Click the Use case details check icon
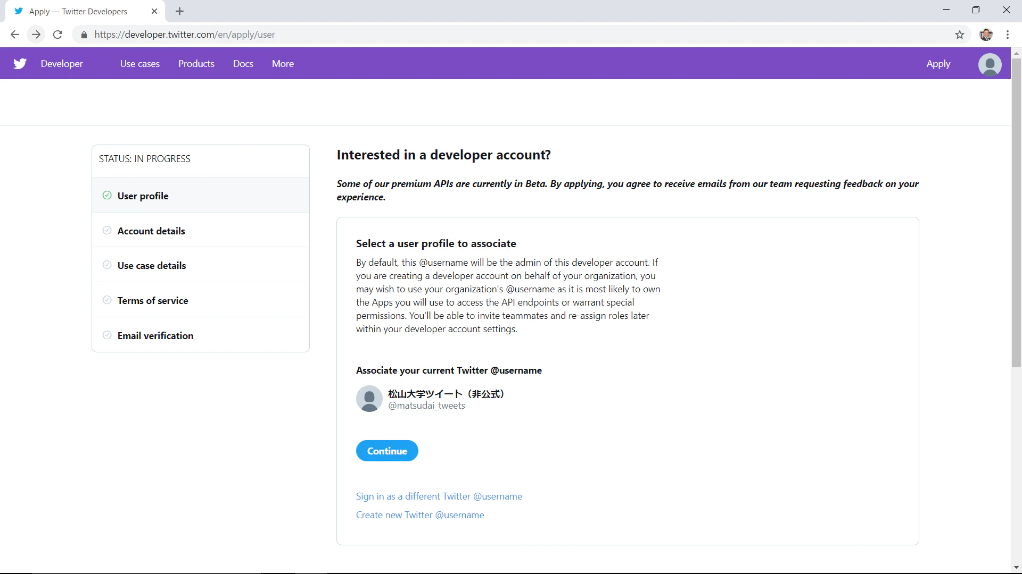 pyautogui.click(x=107, y=265)
